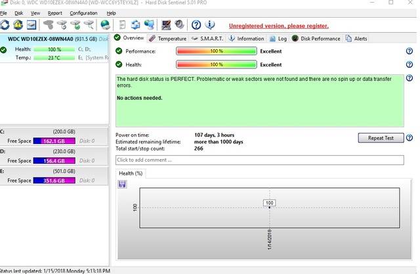The height and width of the screenshot is (274, 420).
Task: Click the Repeat Test button
Action: [381, 138]
